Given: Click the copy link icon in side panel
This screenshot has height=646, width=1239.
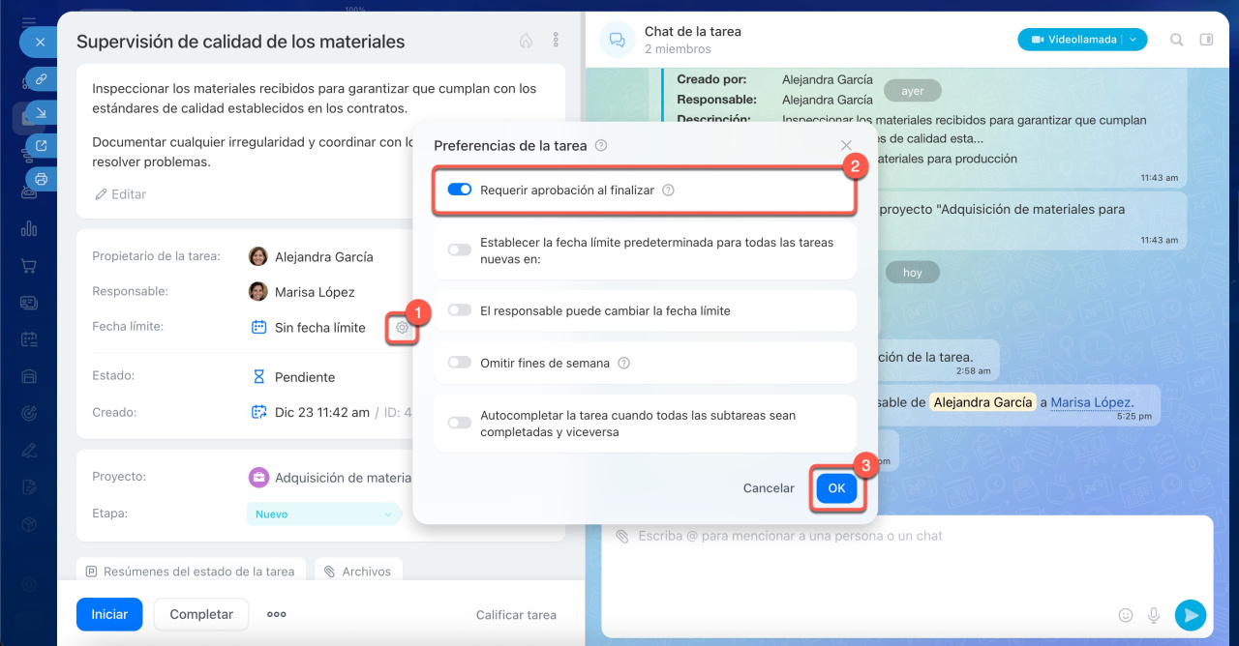Looking at the screenshot, I should [x=41, y=80].
